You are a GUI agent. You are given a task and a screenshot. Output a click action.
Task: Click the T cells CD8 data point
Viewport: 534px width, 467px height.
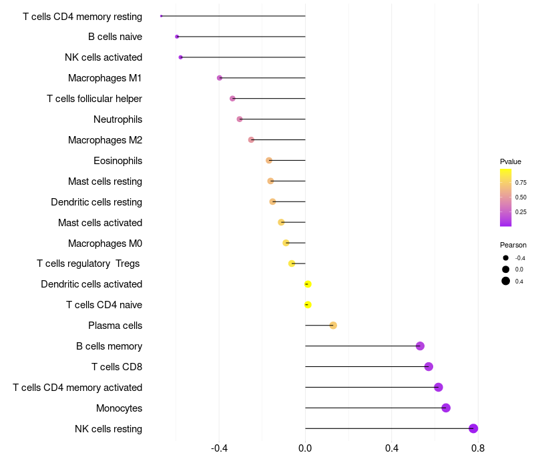tap(429, 366)
